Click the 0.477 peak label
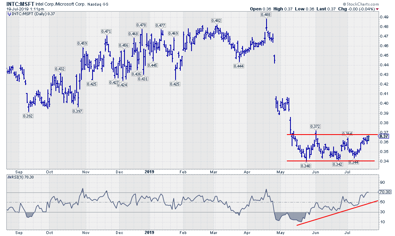The height and width of the screenshot is (236, 395). point(160,26)
